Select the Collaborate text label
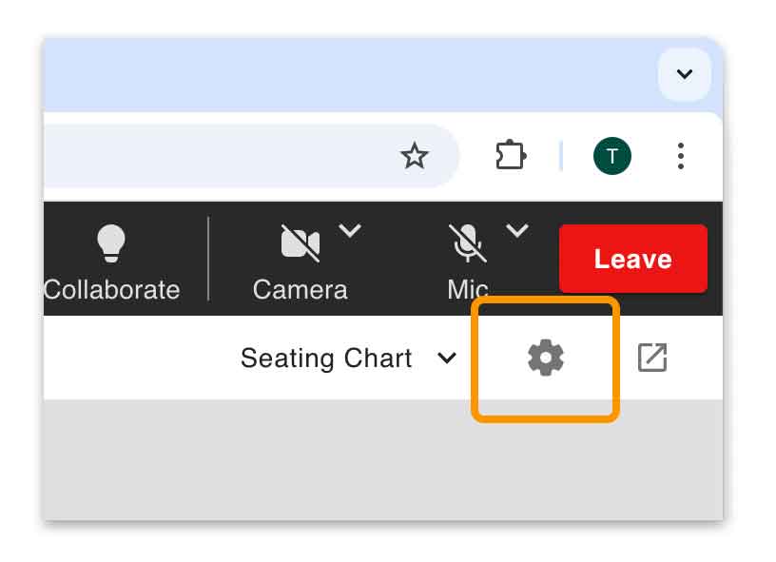Viewport: 776px width, 562px height. pyautogui.click(x=111, y=289)
